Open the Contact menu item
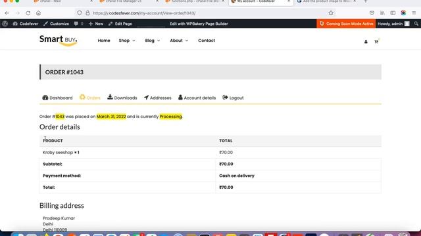The width and height of the screenshot is (421, 236). coord(207,41)
